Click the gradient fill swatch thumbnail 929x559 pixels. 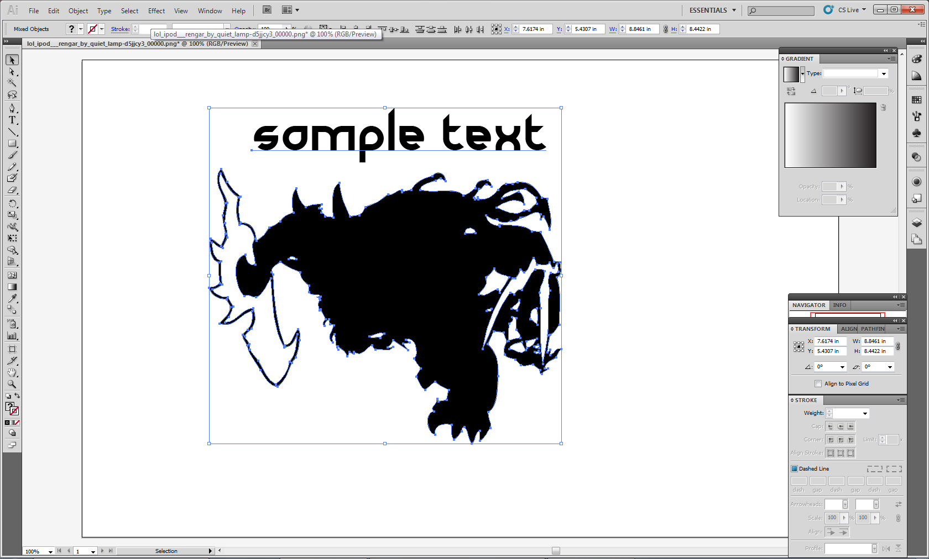tap(791, 74)
